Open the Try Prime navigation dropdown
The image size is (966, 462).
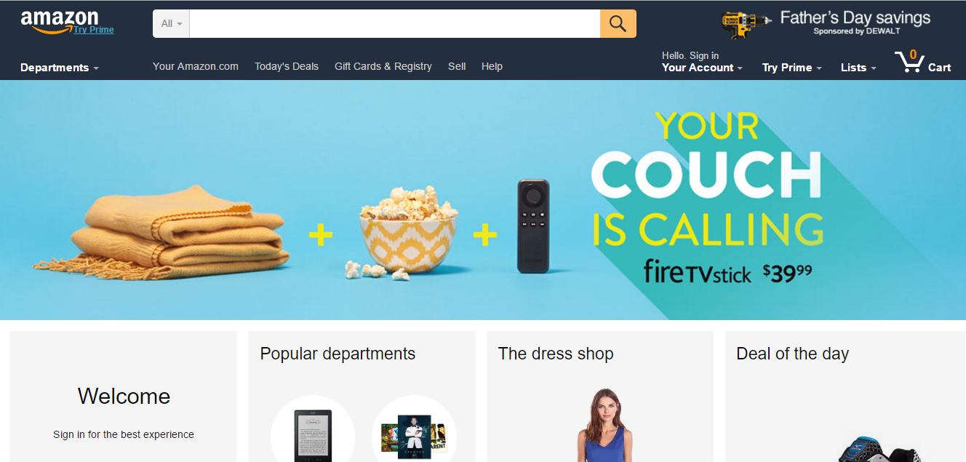pos(792,68)
